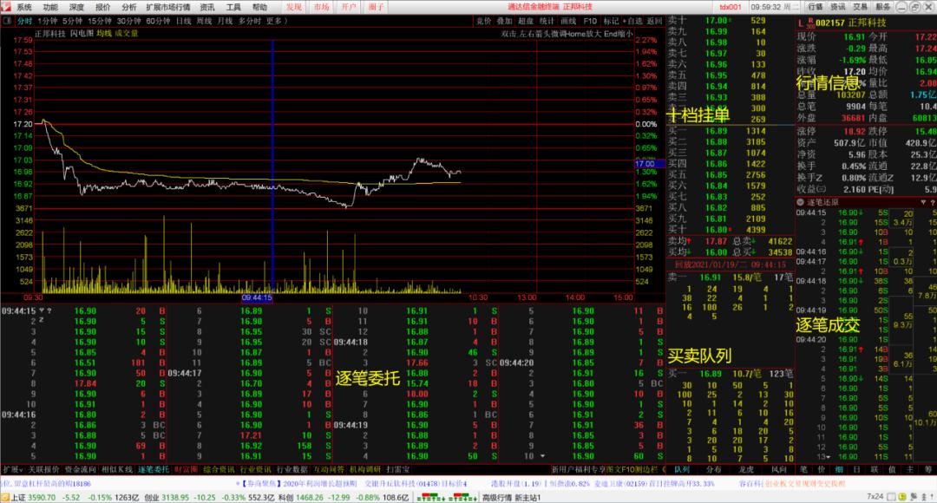Screen dimensions: 937x503
Task: Toggle the 闪电图 chart mode
Action: coord(82,34)
